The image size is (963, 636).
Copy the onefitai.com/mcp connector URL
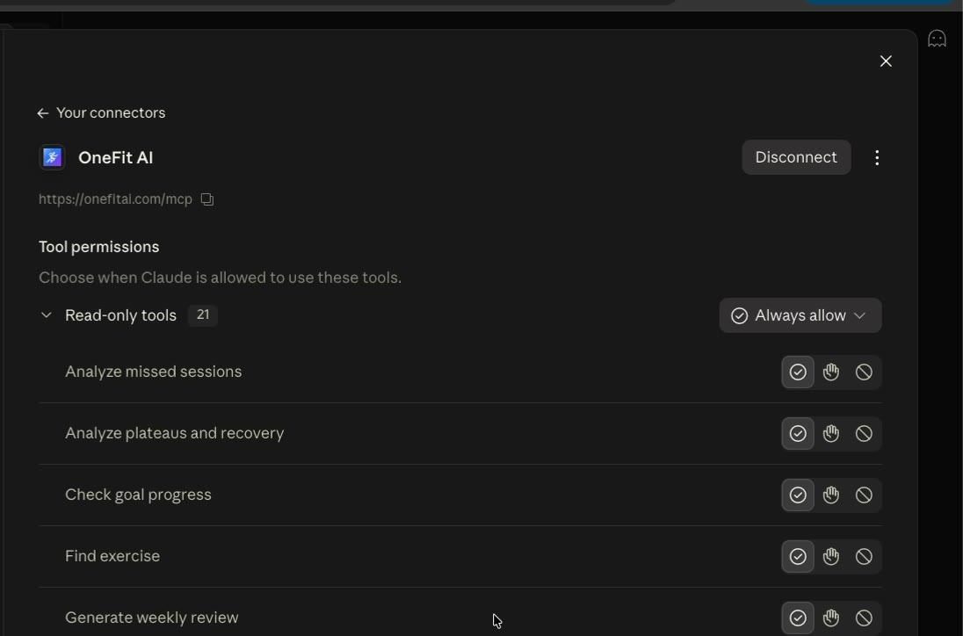[x=207, y=199]
